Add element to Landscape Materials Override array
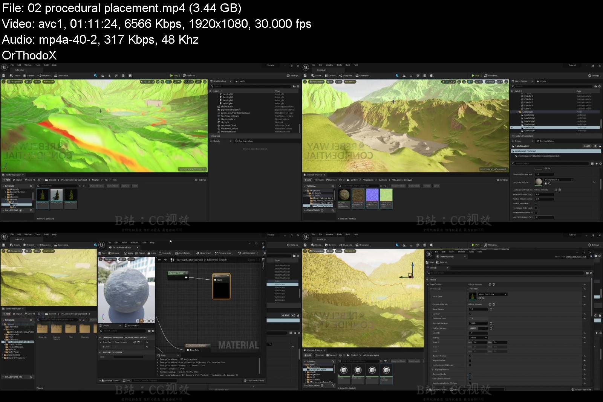This screenshot has width=603, height=402. pyautogui.click(x=556, y=190)
